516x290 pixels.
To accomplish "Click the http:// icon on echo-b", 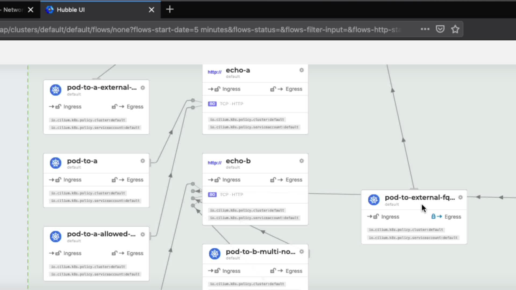I will coord(214,163).
